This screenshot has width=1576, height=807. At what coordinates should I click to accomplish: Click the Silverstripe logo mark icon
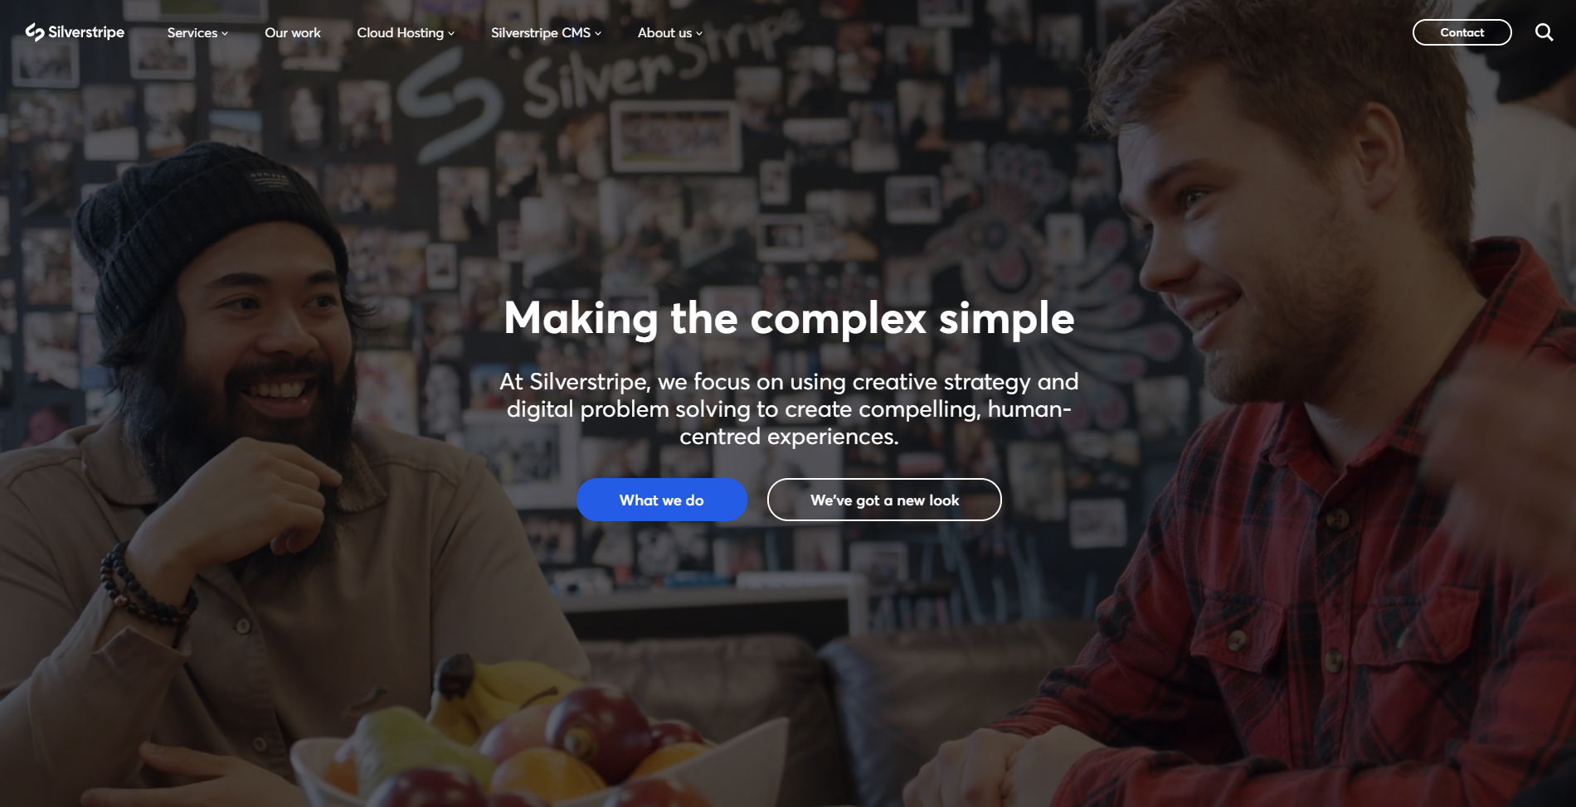point(35,32)
